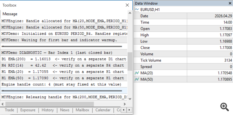The height and width of the screenshot is (115, 233).
Task: Click the Spread row label
Action: 146,67
